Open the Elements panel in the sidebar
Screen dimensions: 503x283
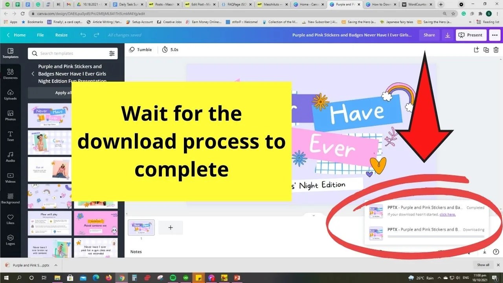[x=10, y=74]
